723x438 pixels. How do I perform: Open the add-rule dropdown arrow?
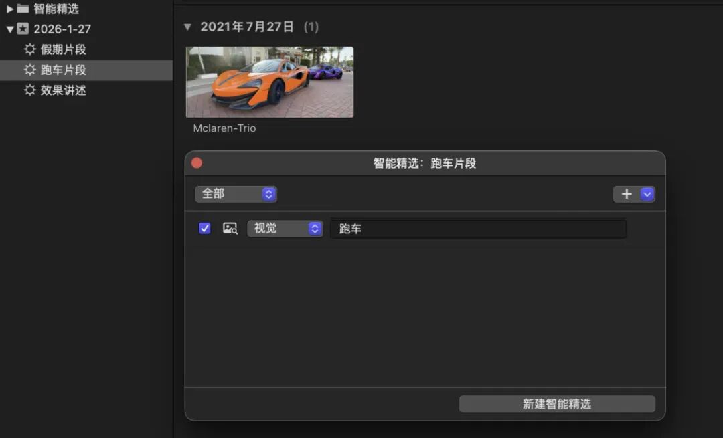coord(647,194)
